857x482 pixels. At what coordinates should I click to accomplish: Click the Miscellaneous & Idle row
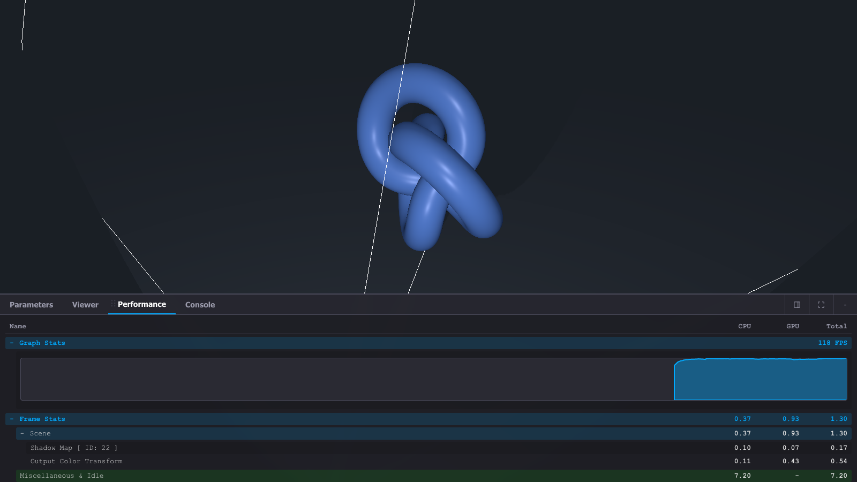point(62,476)
